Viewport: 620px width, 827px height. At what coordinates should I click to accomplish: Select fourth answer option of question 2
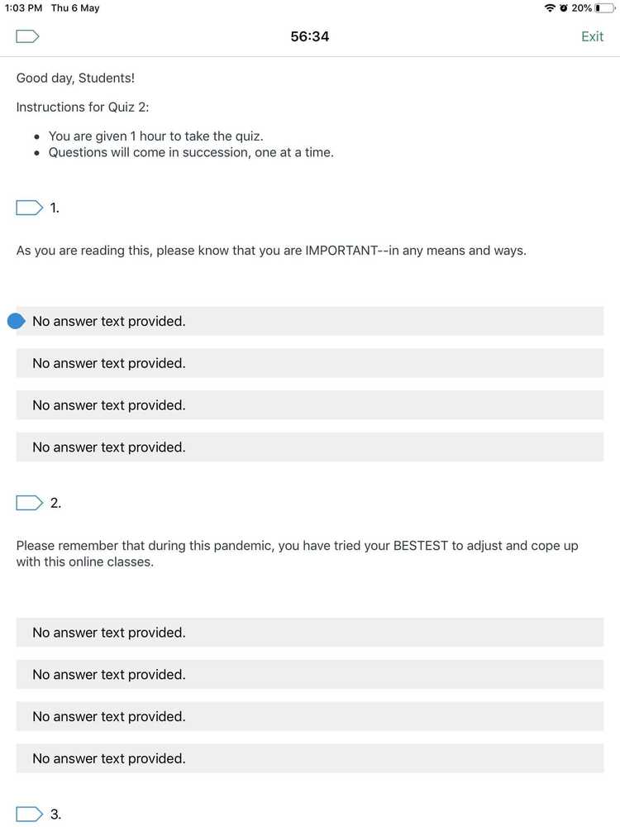point(309,758)
